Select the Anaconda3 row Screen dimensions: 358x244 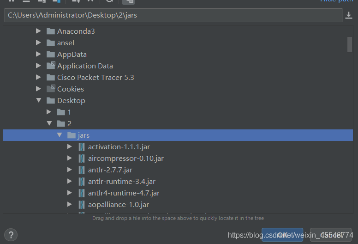[178, 31]
